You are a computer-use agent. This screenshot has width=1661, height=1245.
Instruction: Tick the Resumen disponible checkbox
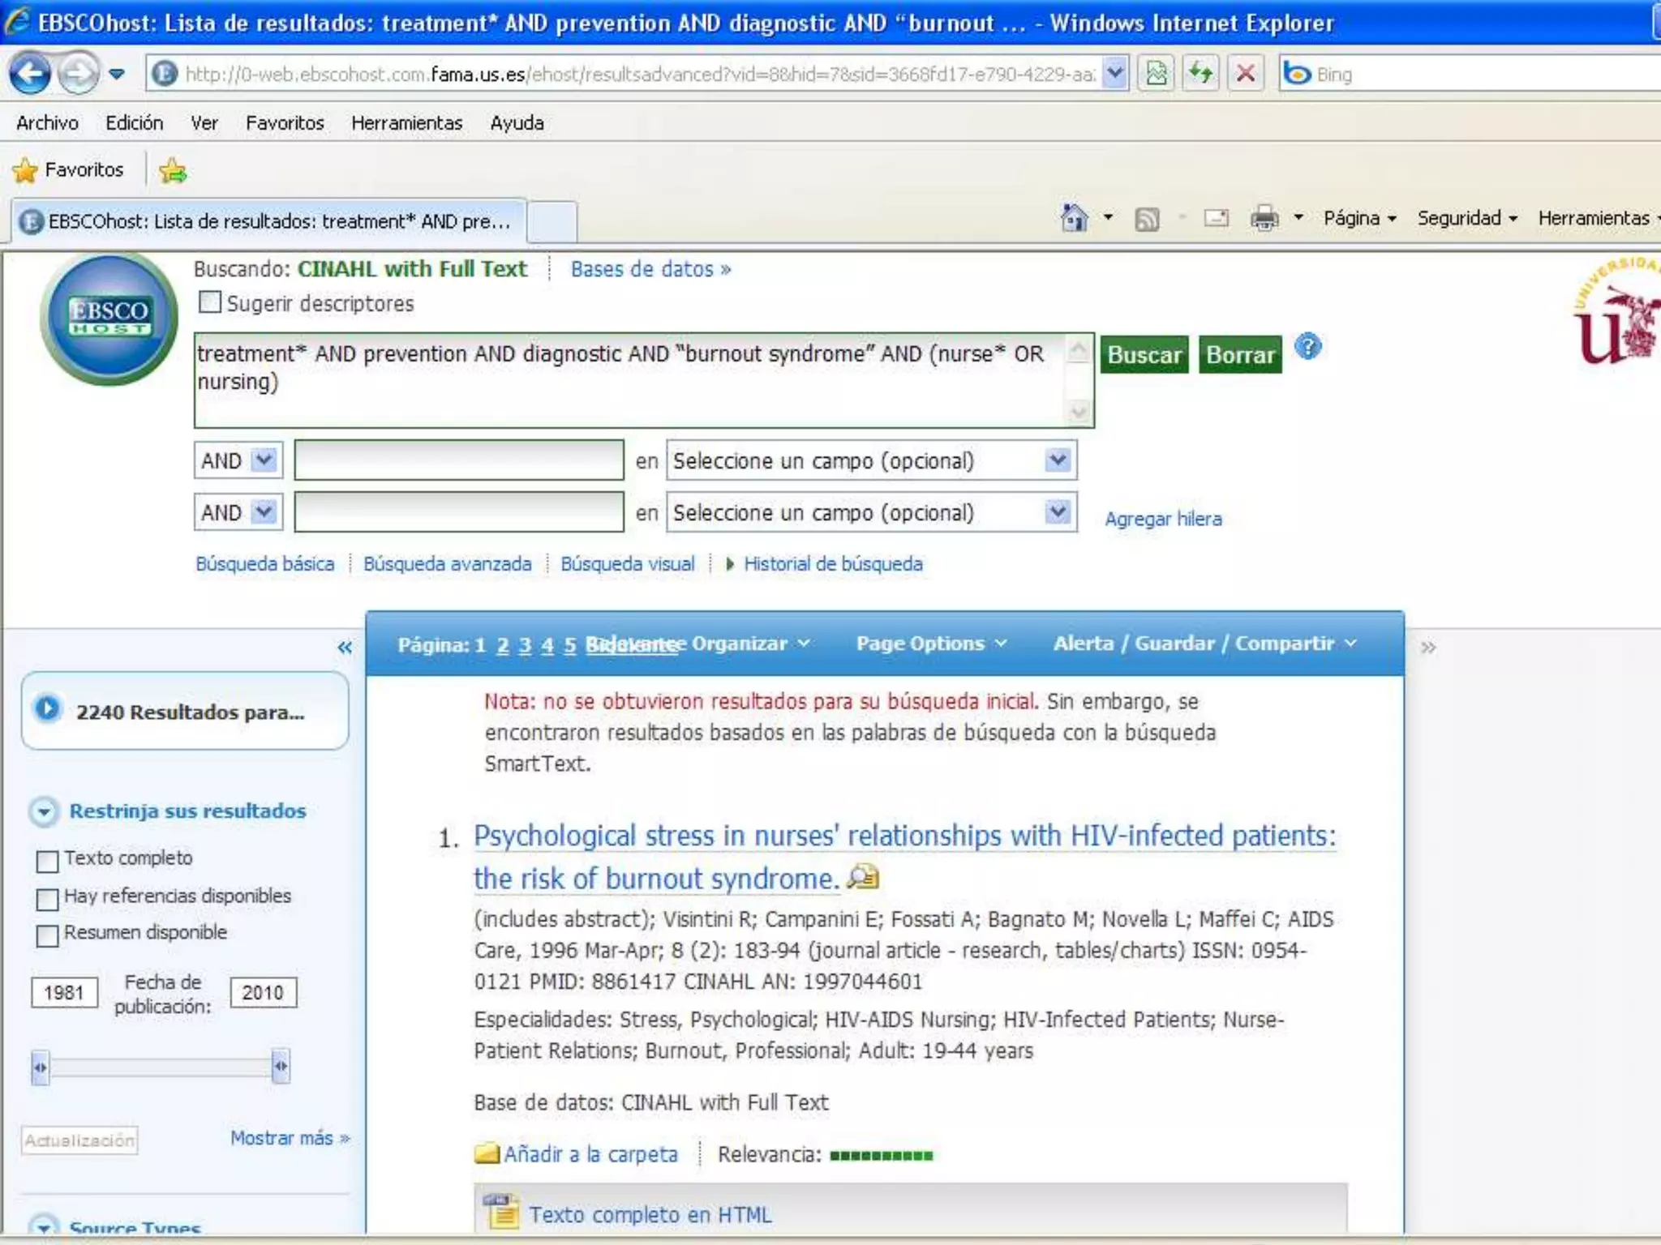pos(48,935)
